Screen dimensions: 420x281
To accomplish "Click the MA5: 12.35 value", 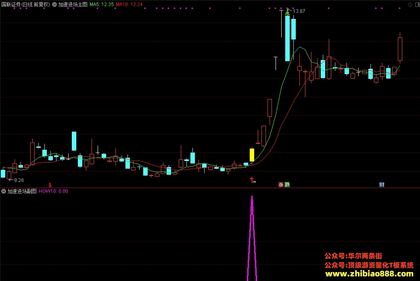I will pyautogui.click(x=102, y=4).
